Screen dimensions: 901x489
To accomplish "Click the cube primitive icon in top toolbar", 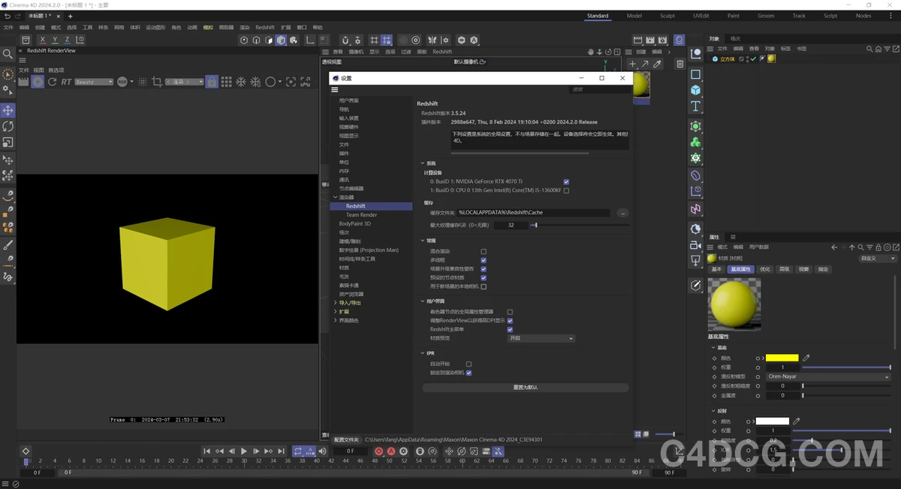I will (280, 40).
